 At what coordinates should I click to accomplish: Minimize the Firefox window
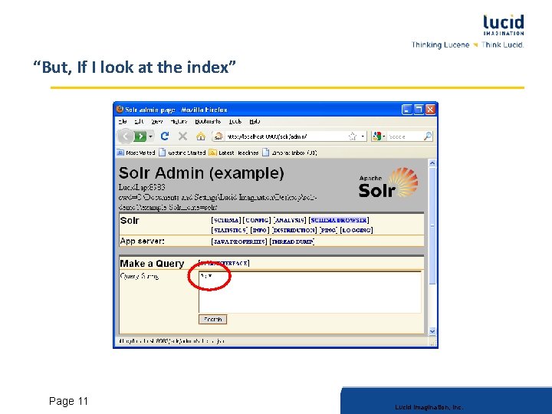pyautogui.click(x=406, y=110)
